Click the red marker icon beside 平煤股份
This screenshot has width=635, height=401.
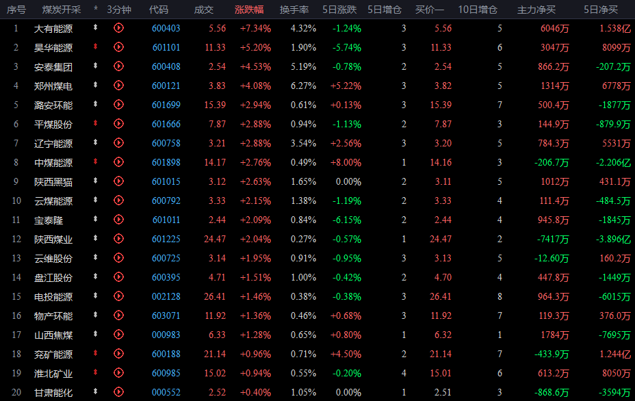(x=96, y=123)
